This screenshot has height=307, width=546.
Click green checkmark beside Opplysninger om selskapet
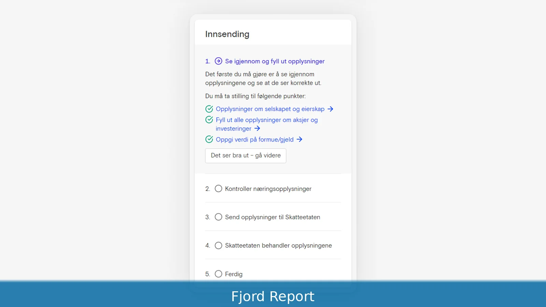coord(209,109)
